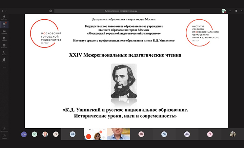
Task: Expand the +70 additional participants overflow
Action: coord(24,134)
